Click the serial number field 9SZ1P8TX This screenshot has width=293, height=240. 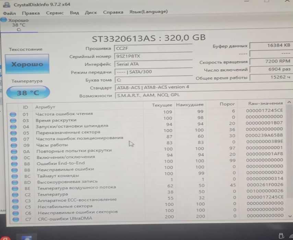point(153,56)
